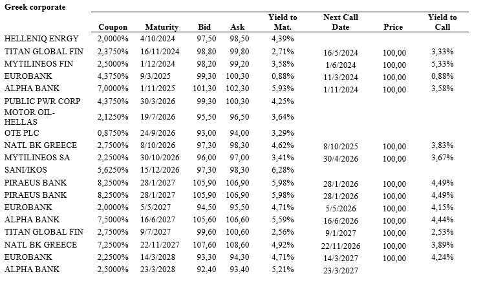Select the SANI/IKOS bond name
This screenshot has height=287, width=494.
[x=26, y=169]
